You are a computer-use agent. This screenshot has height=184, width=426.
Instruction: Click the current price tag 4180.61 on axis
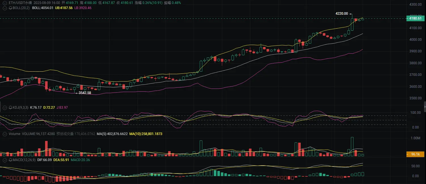pyautogui.click(x=415, y=18)
